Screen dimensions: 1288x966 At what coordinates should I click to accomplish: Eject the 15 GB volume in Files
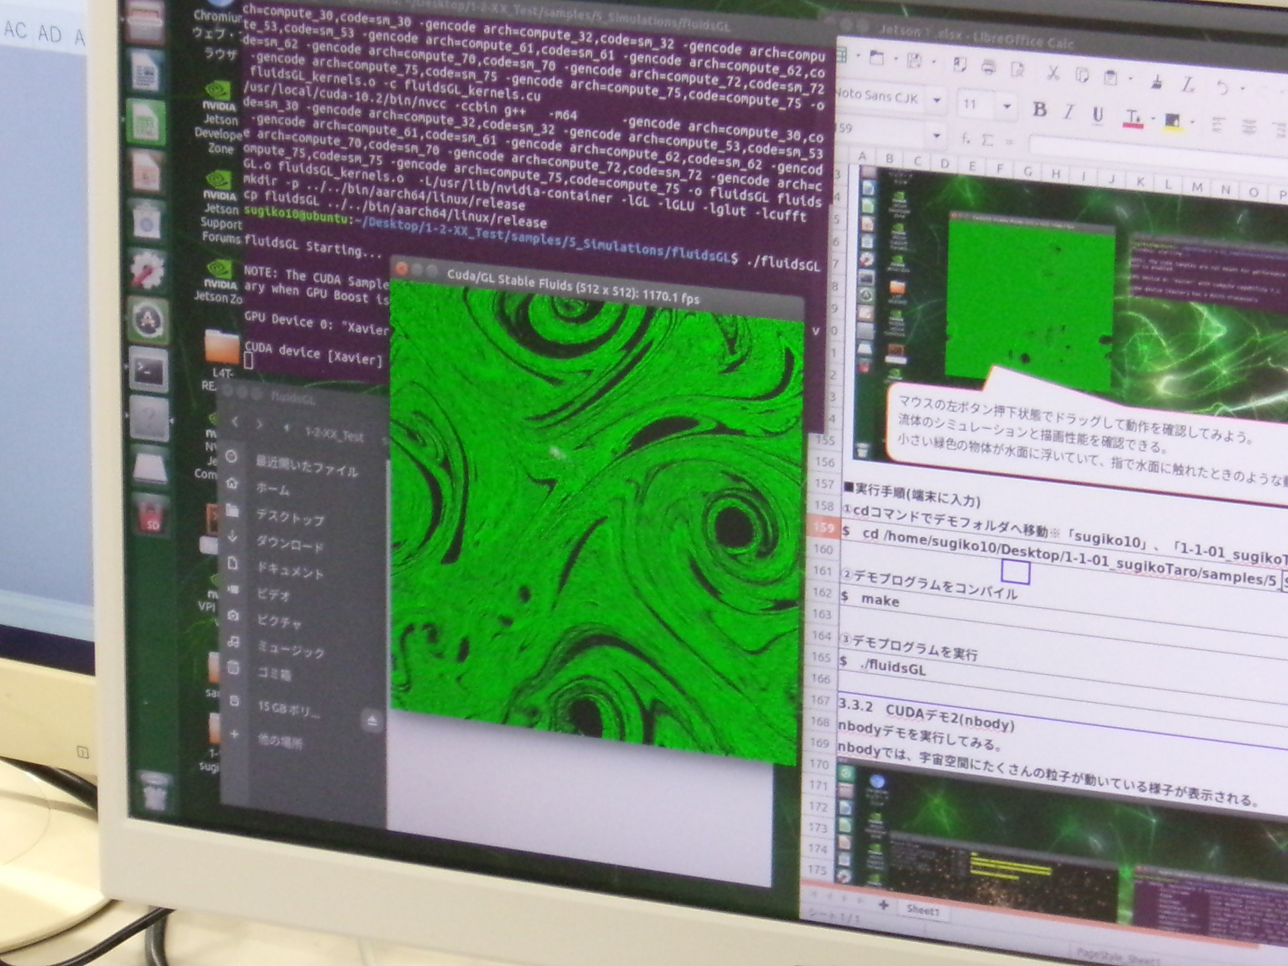[x=372, y=721]
